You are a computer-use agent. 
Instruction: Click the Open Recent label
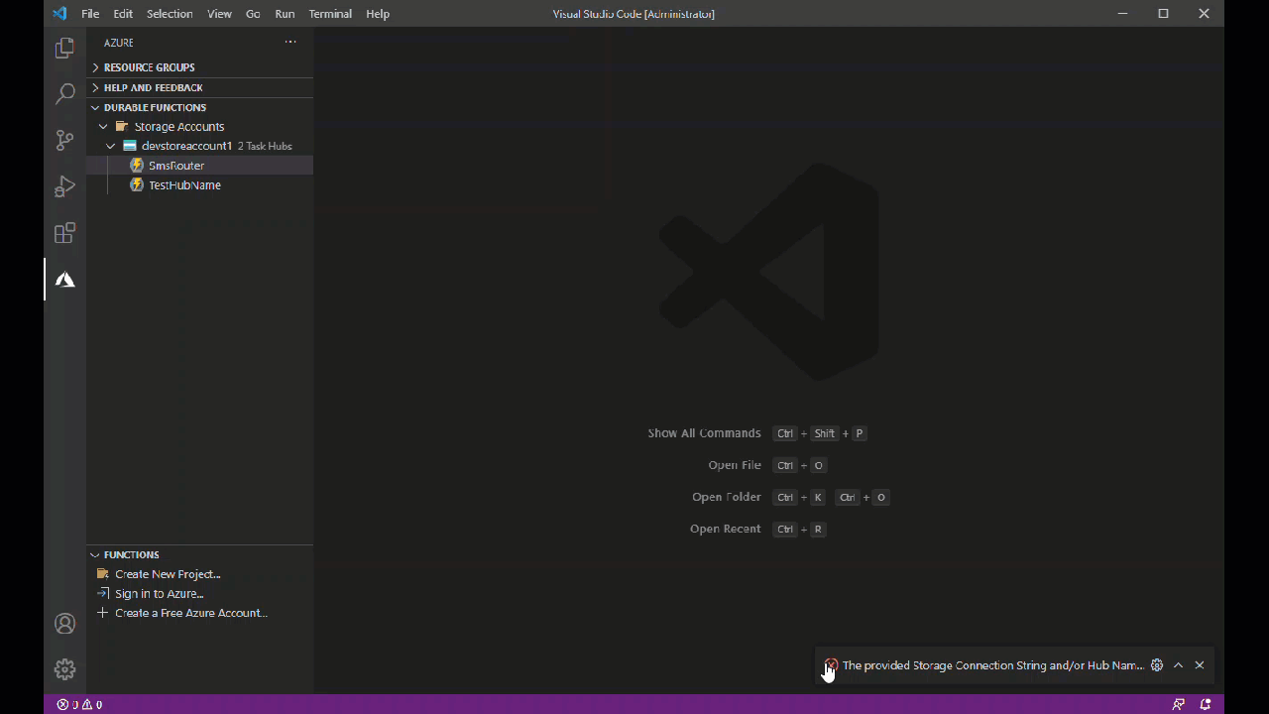[726, 529]
